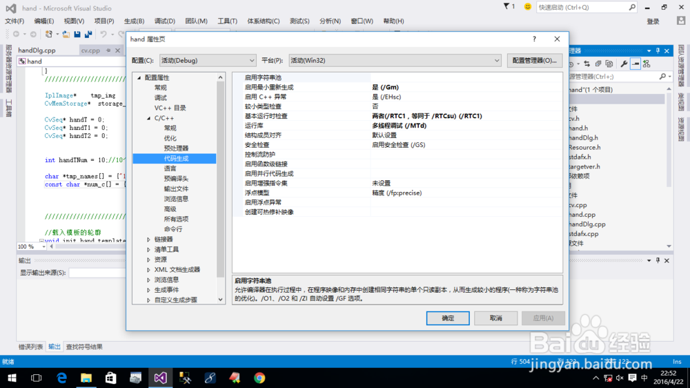The width and height of the screenshot is (690, 388).
Task: Switch to the 错误列表 tab
Action: coord(30,347)
